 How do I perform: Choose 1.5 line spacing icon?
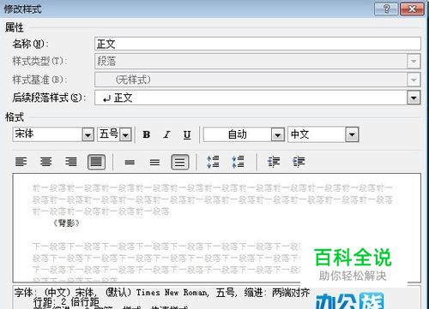154,162
